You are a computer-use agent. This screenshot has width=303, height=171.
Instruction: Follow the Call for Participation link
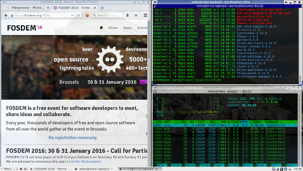pyautogui.click(x=85, y=161)
